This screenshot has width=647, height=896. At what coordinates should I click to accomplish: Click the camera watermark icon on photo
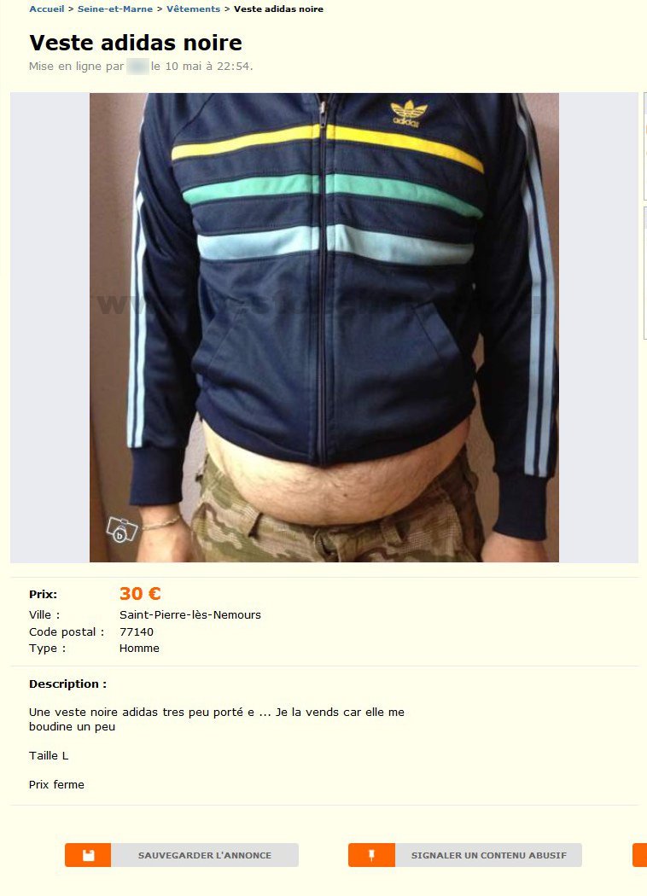pyautogui.click(x=122, y=529)
